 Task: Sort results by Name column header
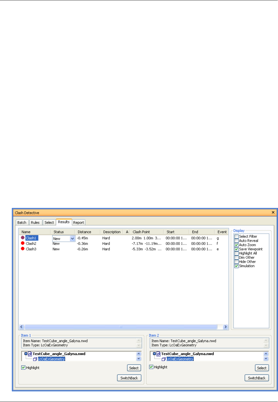pyautogui.click(x=34, y=232)
